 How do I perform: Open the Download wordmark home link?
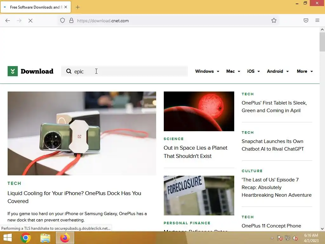click(x=37, y=71)
